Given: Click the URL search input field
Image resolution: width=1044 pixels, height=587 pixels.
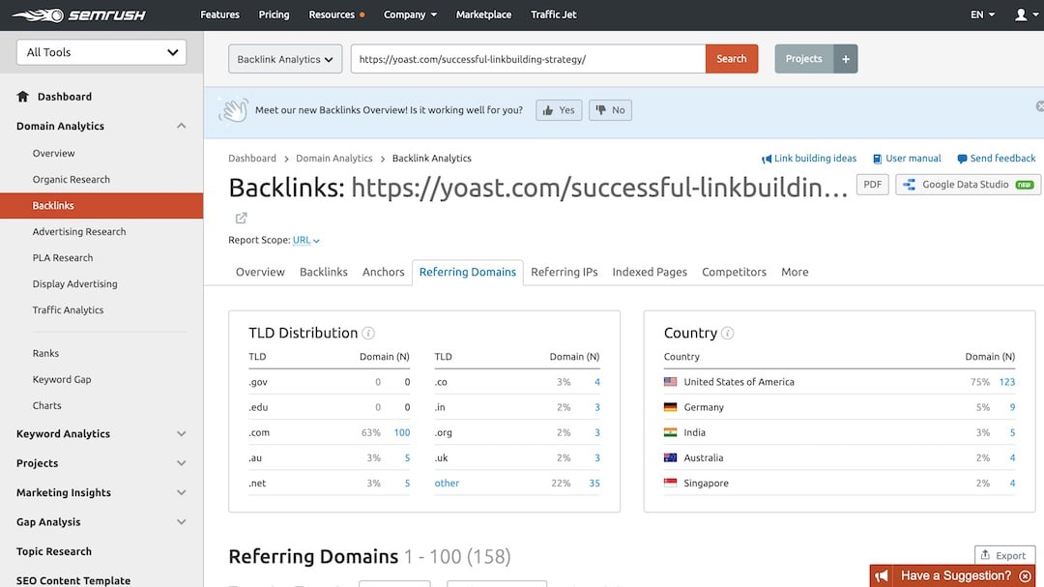Looking at the screenshot, I should tap(528, 59).
